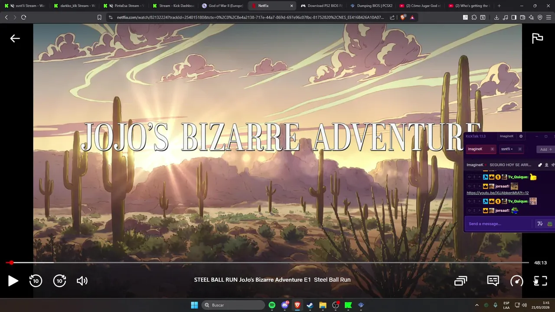This screenshot has width=555, height=312.
Task: Show hidden system tray icons
Action: pyautogui.click(x=477, y=305)
